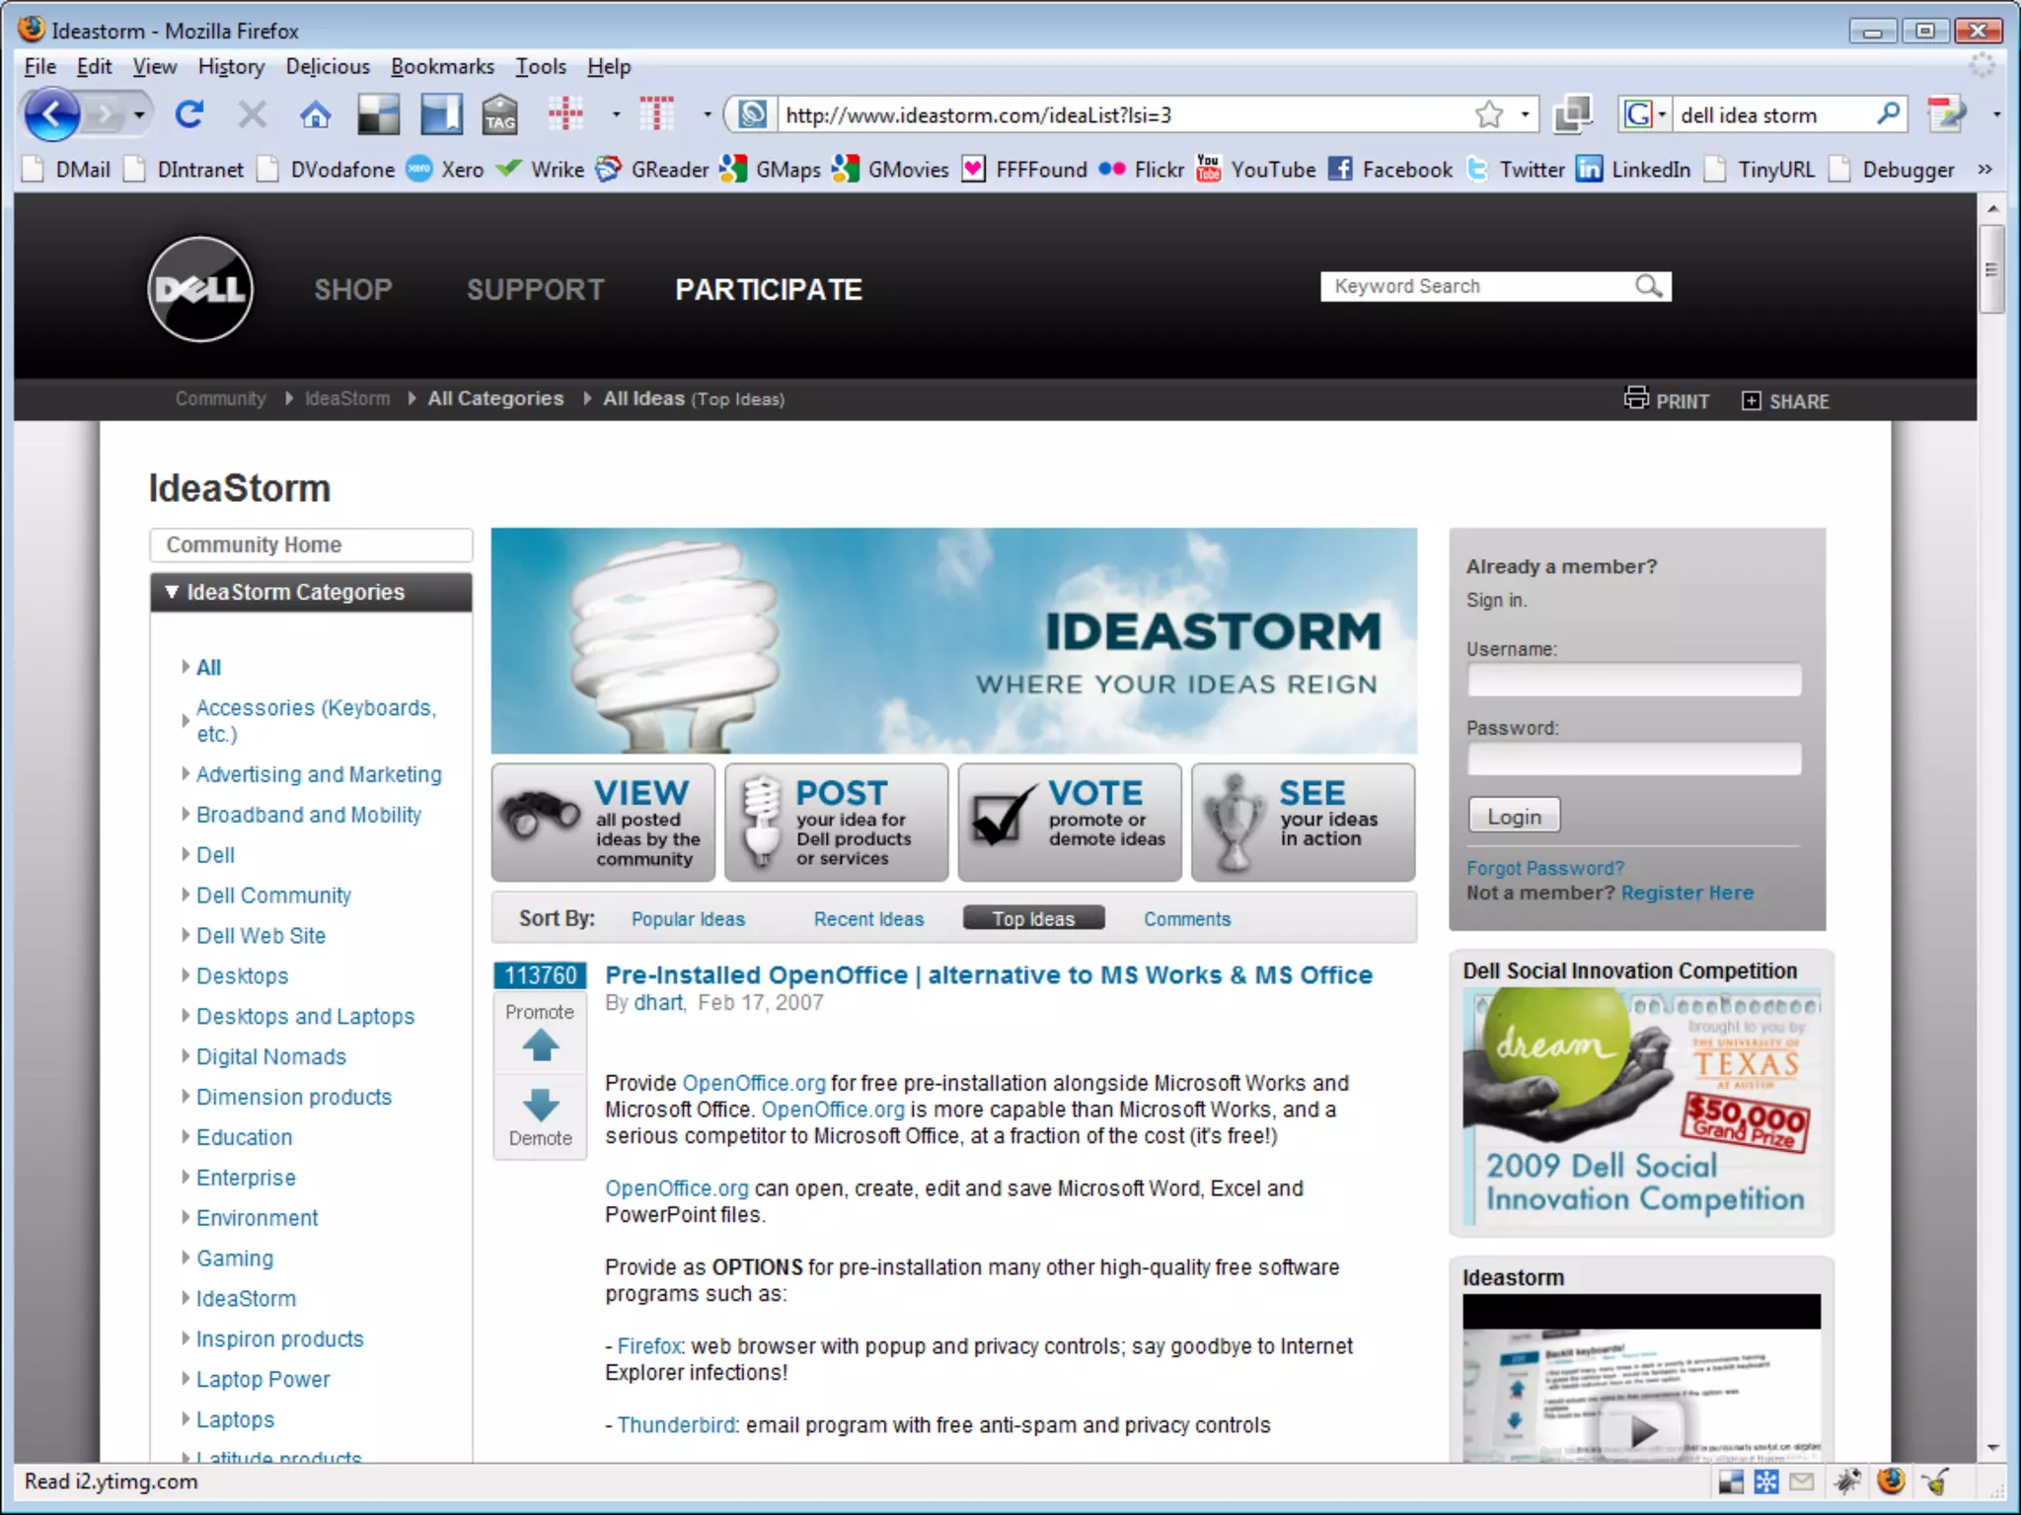This screenshot has height=1515, width=2021.
Task: Click the Stop loading X icon
Action: [x=253, y=115]
